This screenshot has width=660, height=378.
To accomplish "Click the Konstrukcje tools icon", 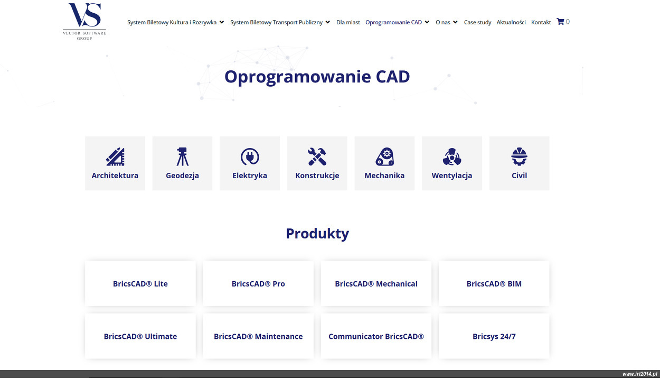I will 317,156.
